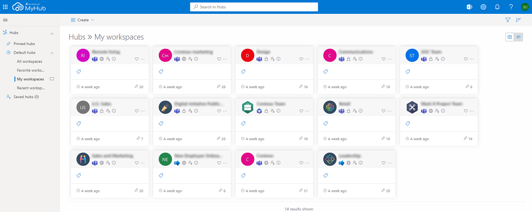Image resolution: width=532 pixels, height=212 pixels.
Task: Select Default hubs in sidebar
Action: coord(24,53)
